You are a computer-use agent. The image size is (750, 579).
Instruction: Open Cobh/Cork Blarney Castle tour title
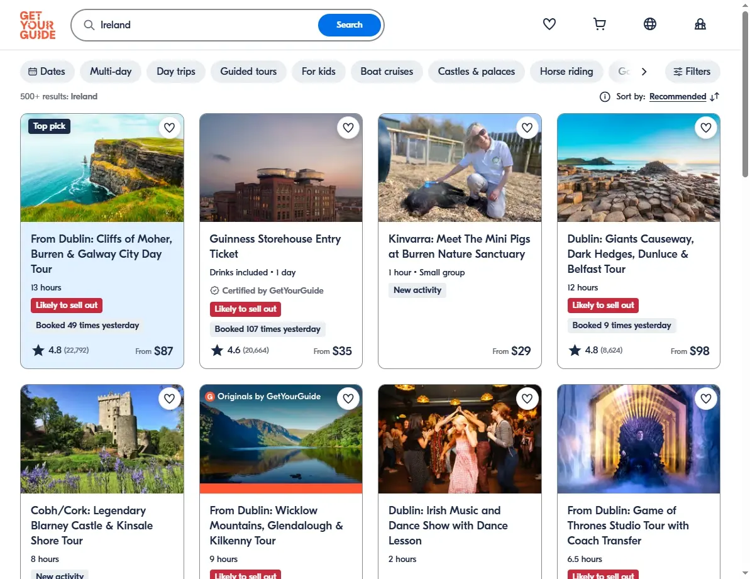tap(92, 526)
